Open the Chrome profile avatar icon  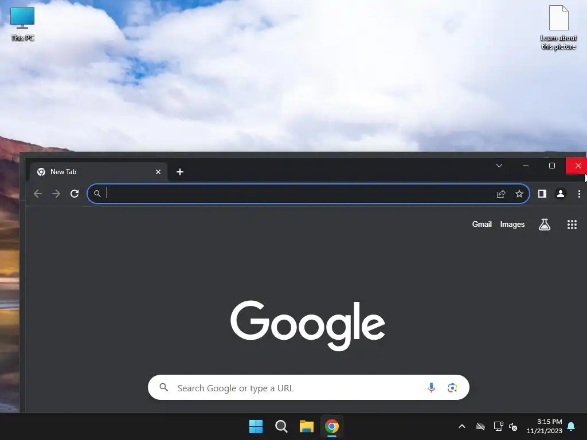click(x=561, y=194)
